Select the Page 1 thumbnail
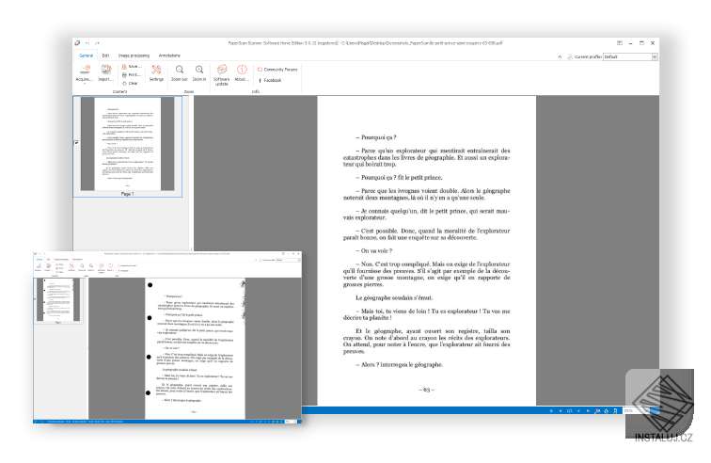This screenshot has width=711, height=463. coord(127,147)
